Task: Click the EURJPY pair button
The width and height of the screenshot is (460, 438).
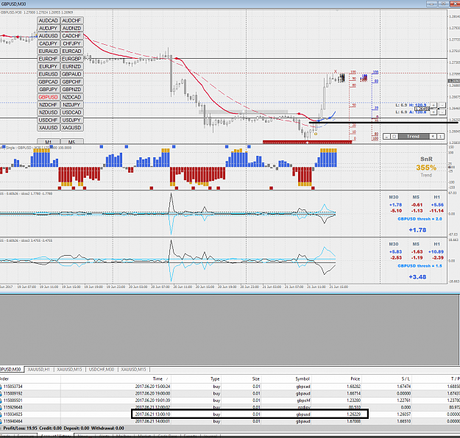Action: tap(49, 66)
